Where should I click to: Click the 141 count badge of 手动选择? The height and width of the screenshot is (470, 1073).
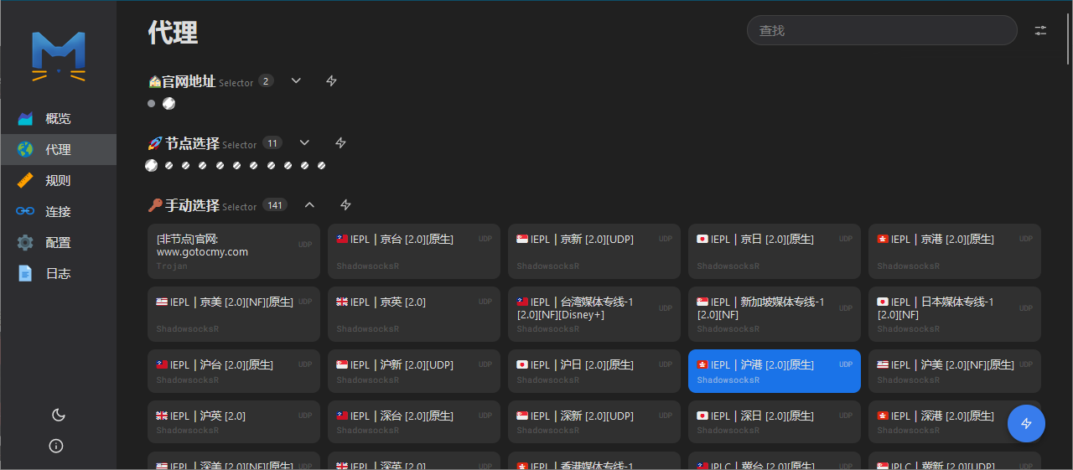coord(275,205)
